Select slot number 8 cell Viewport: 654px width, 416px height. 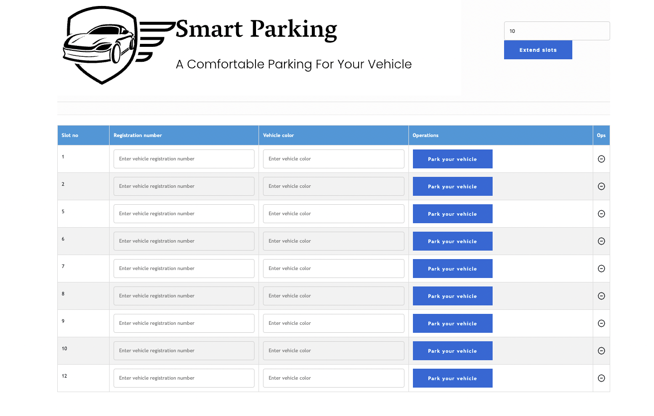coord(83,296)
